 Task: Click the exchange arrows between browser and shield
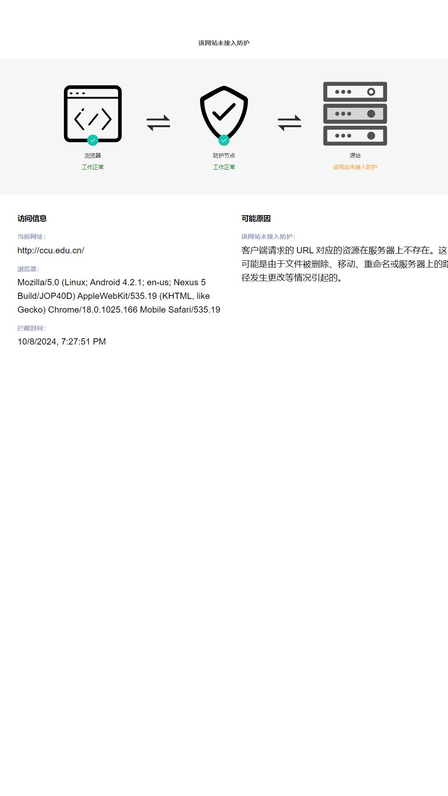point(158,123)
